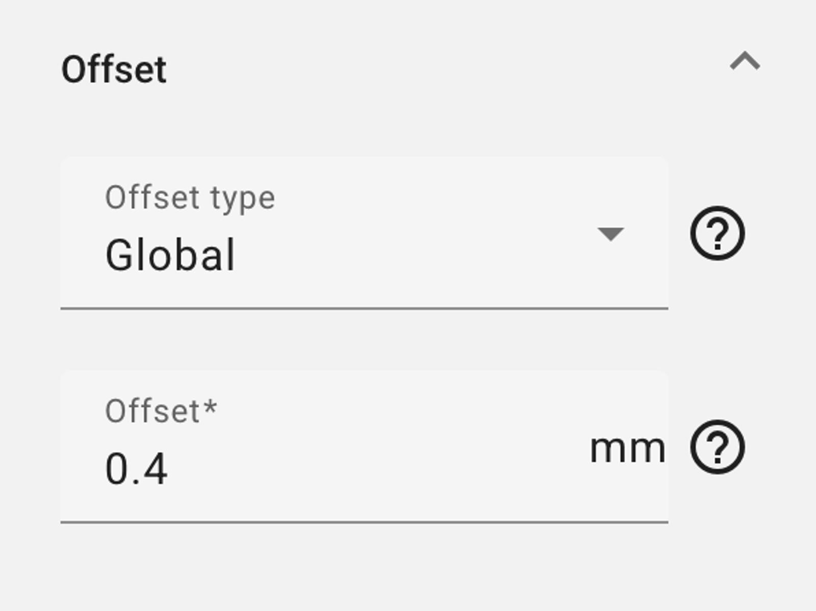Click the "Offset*" field label
The image size is (816, 611).
coord(153,411)
